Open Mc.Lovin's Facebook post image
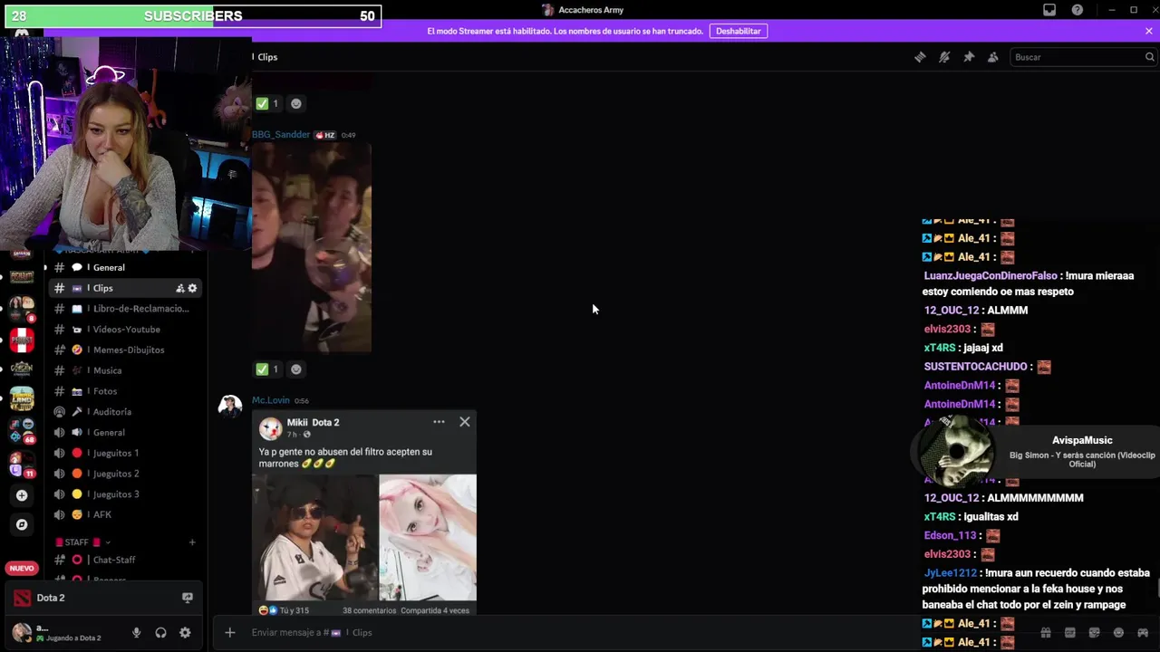Viewport: 1160px width, 652px height. tap(364, 514)
